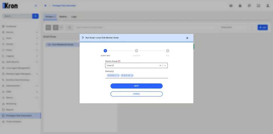Click the Users sidebar person icon

(x=3, y=38)
